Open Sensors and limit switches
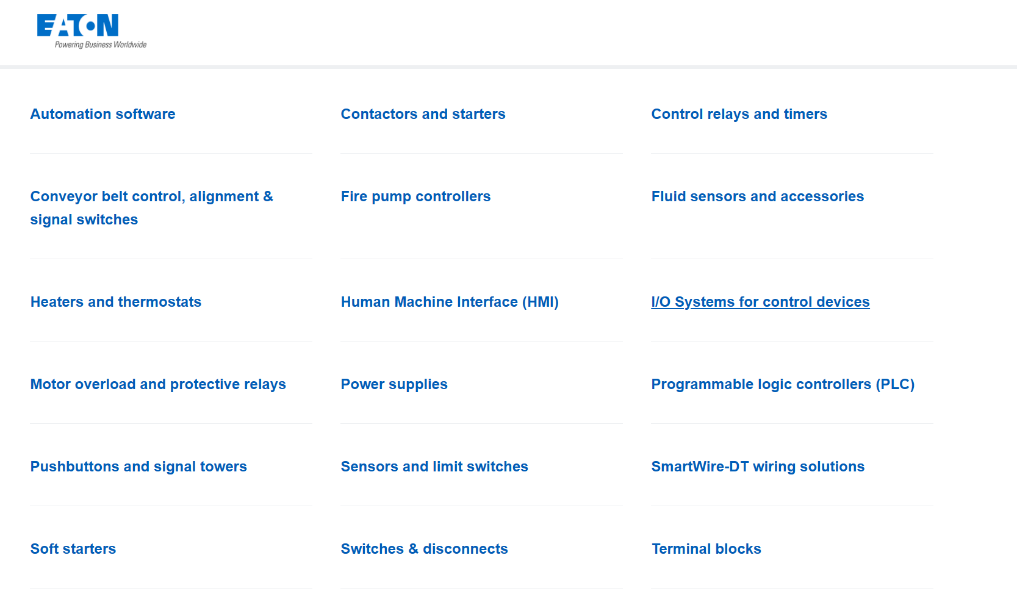Screen dimensions: 1017x594 434,467
